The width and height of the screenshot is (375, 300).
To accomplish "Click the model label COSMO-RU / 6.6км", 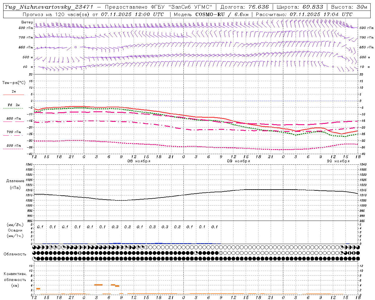I will 222,14.
